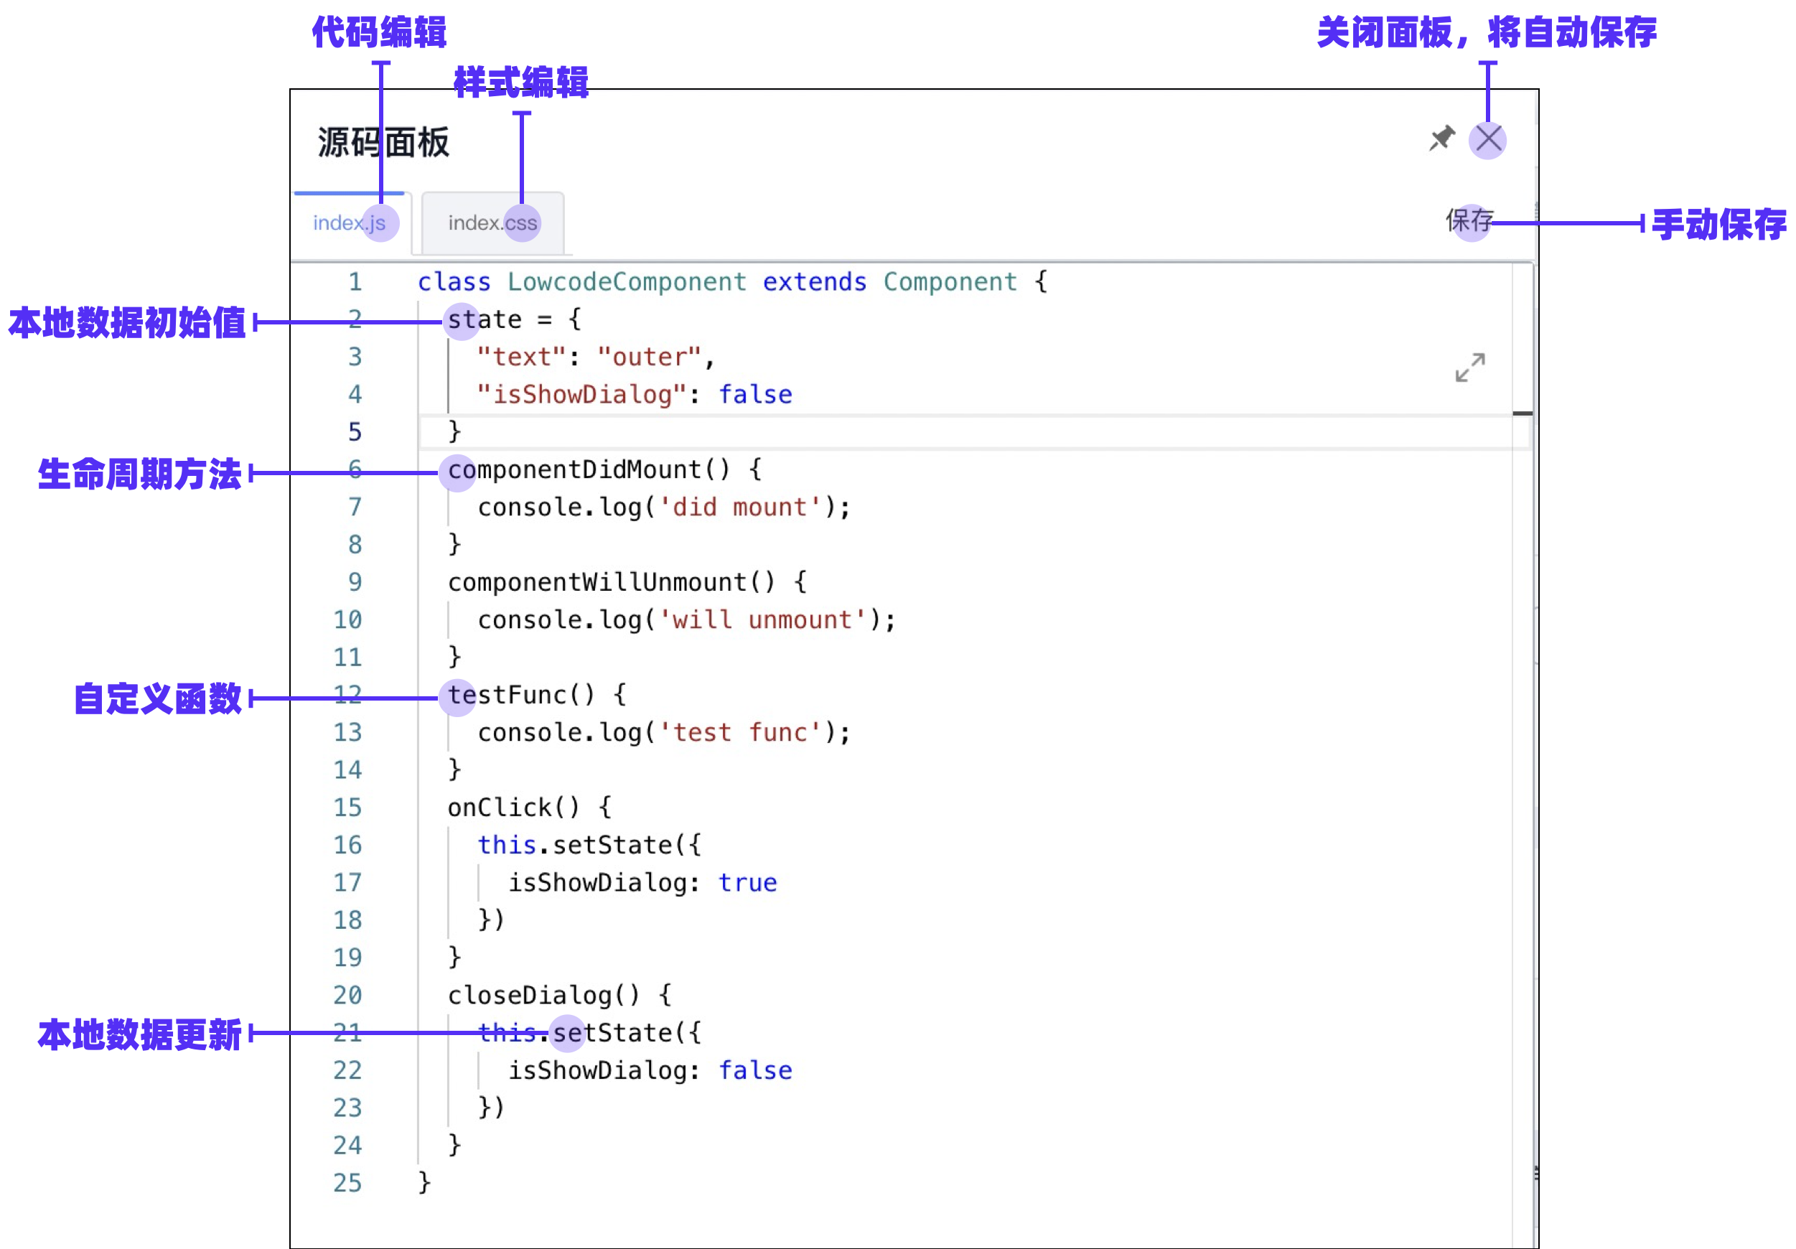Select line number 12 in gutter
This screenshot has width=1796, height=1249.
coord(348,695)
